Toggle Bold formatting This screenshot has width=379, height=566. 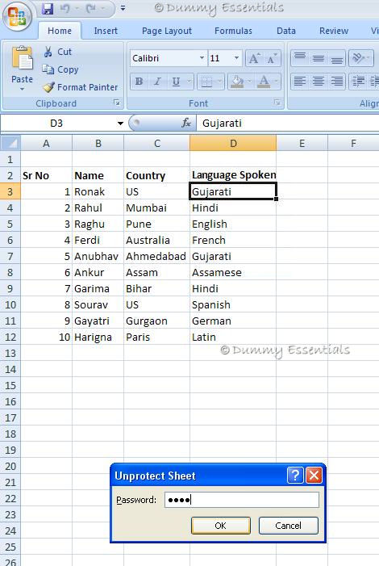(139, 82)
